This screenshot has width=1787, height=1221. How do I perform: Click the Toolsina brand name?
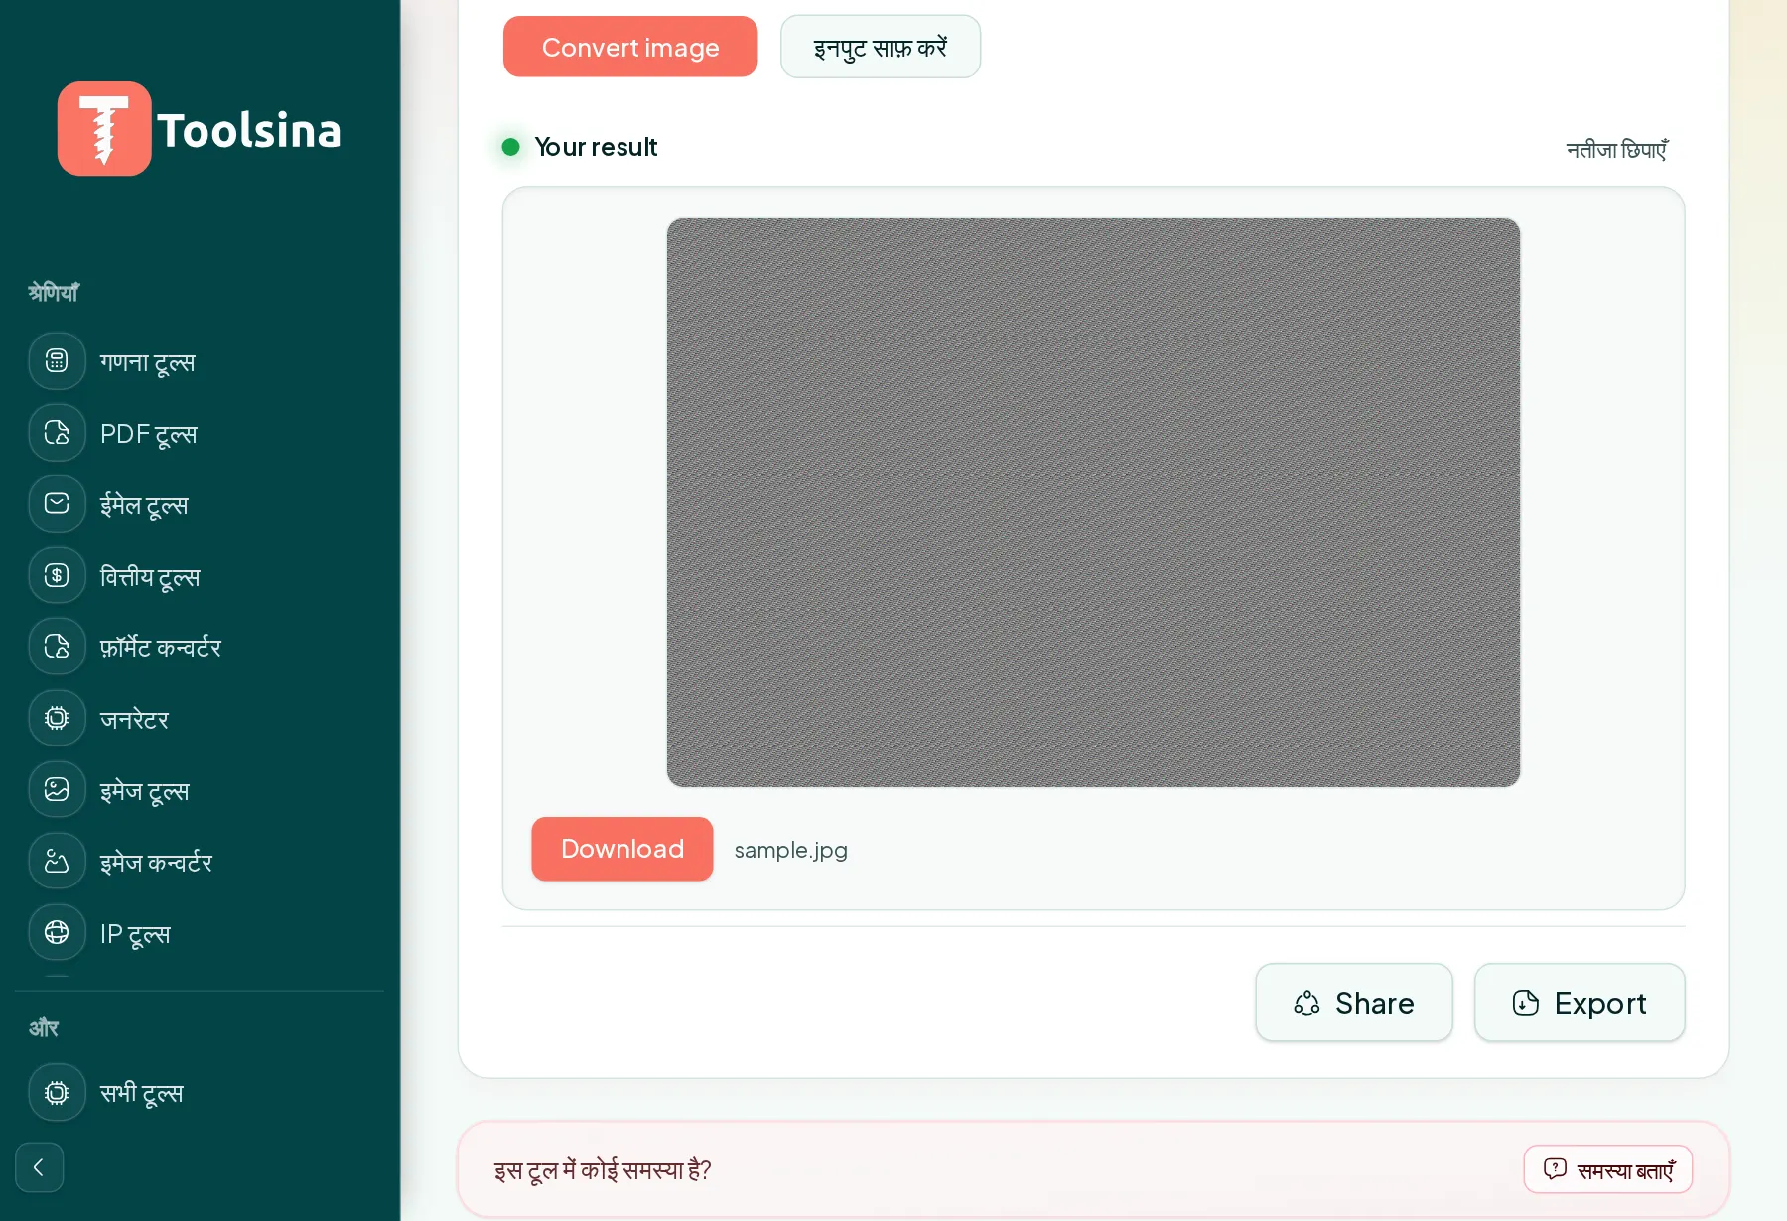pos(249,130)
